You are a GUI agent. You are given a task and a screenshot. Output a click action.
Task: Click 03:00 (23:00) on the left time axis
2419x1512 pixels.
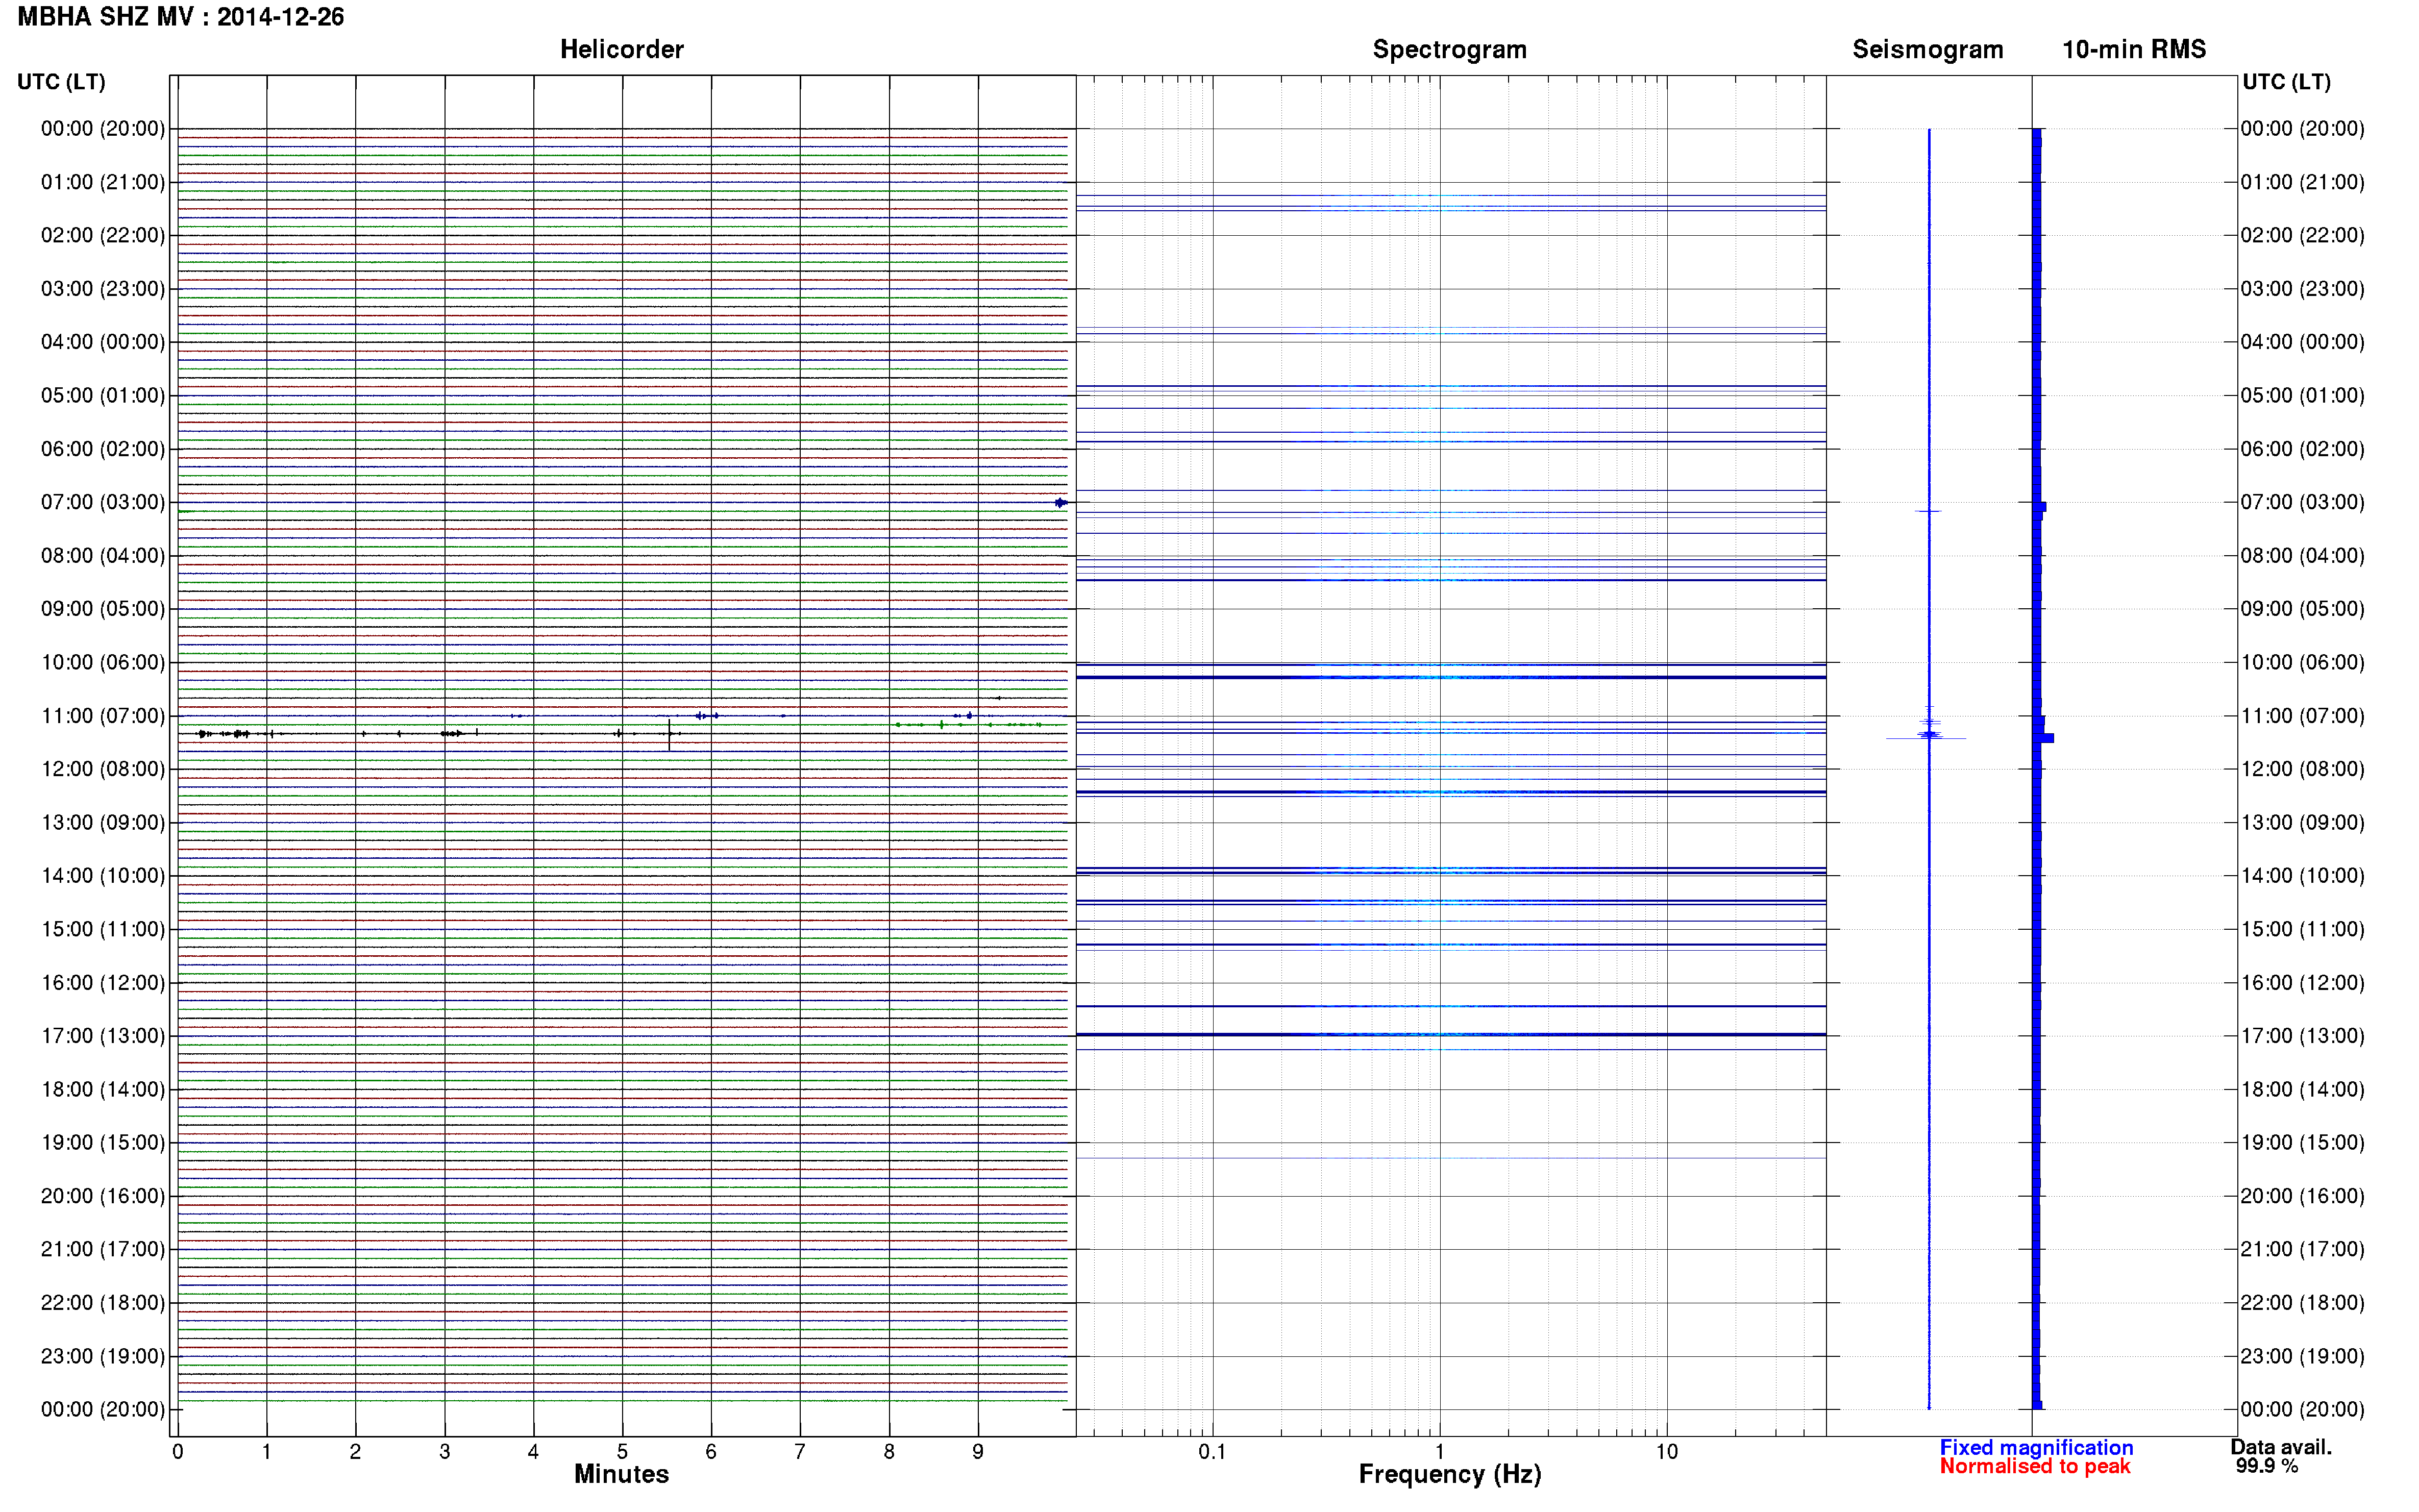(102, 289)
